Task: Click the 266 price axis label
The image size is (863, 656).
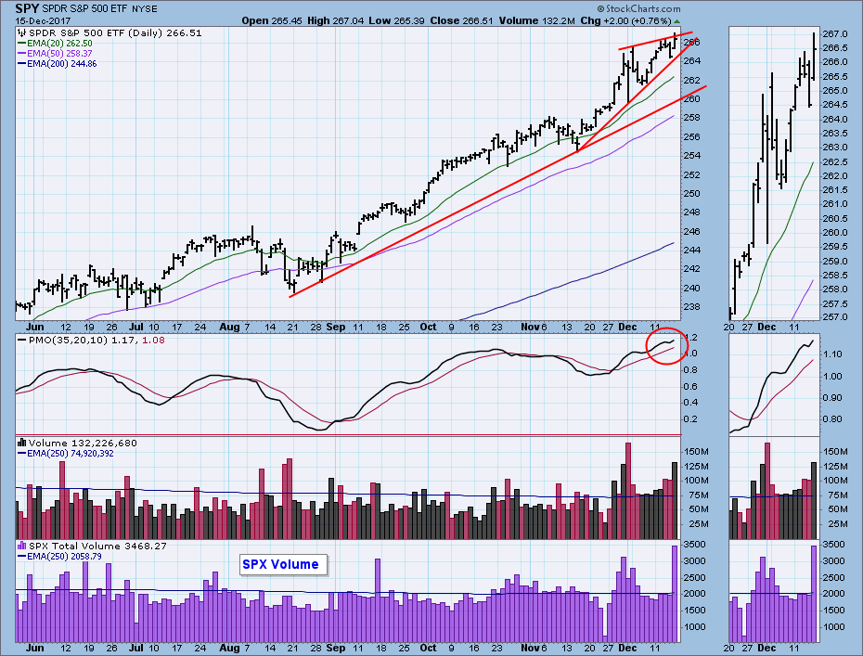Action: [x=692, y=43]
